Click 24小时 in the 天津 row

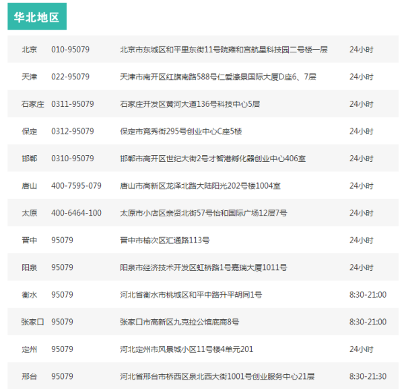361,77
